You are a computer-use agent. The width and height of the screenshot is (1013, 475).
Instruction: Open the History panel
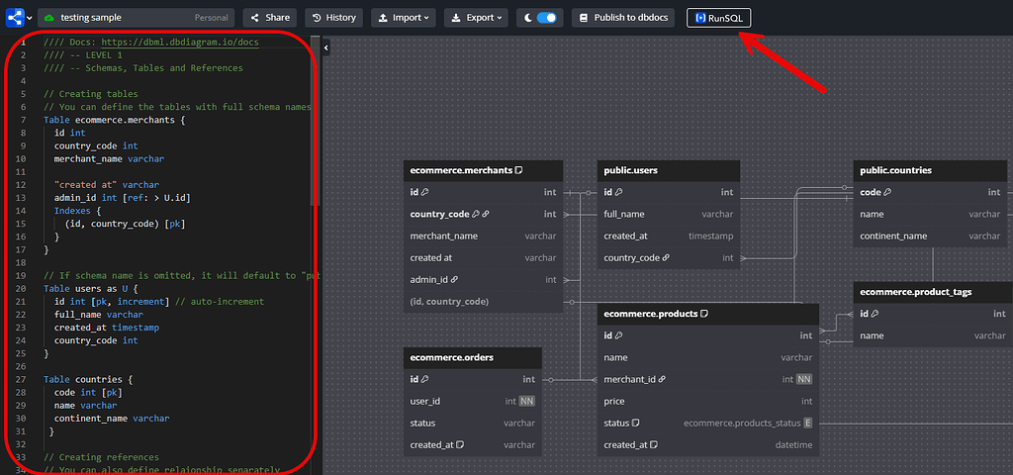(x=333, y=18)
